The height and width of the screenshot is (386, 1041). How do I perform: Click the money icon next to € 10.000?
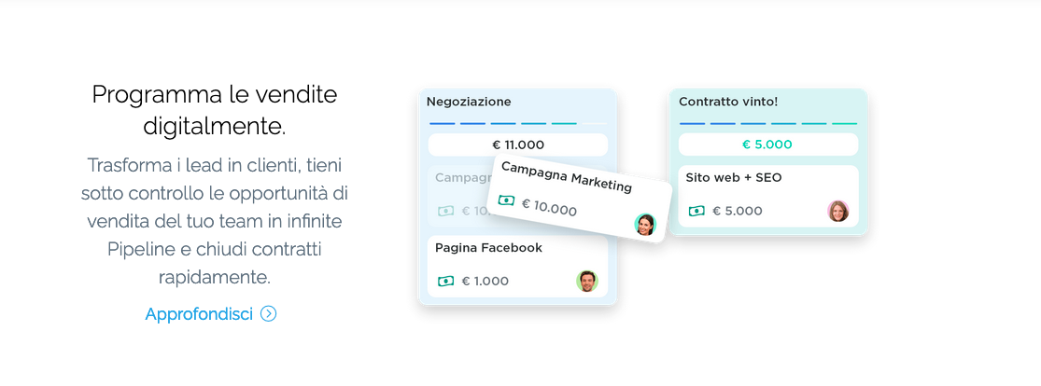[507, 200]
